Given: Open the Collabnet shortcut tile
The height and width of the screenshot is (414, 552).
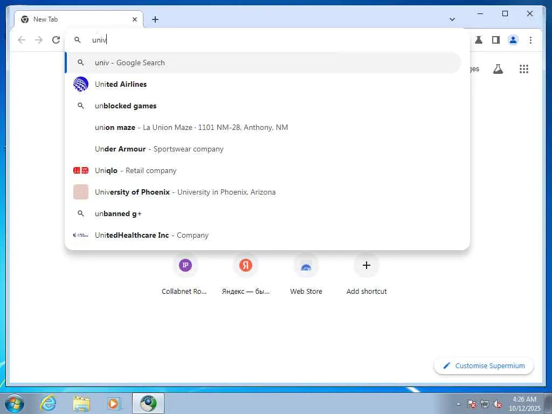Looking at the screenshot, I should tap(185, 273).
